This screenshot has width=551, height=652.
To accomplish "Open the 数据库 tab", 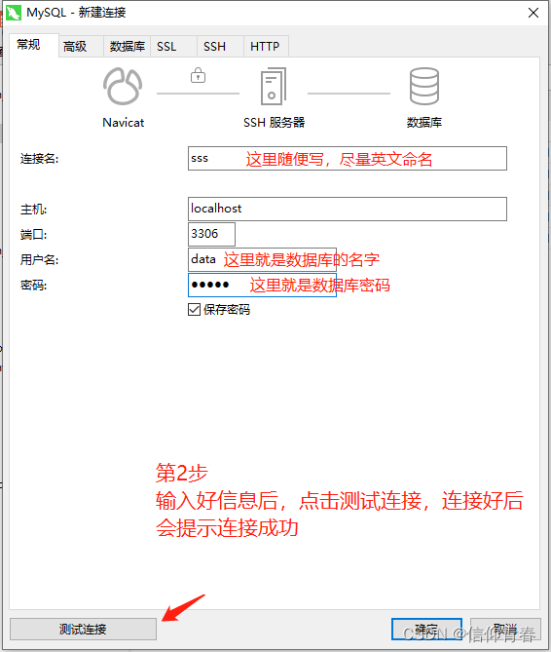I will pos(128,46).
